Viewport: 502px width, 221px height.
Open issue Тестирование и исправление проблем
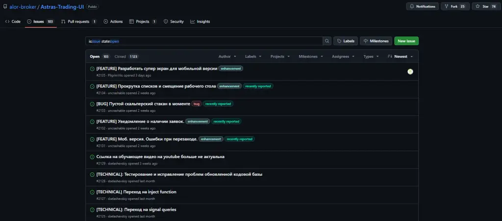pyautogui.click(x=179, y=174)
